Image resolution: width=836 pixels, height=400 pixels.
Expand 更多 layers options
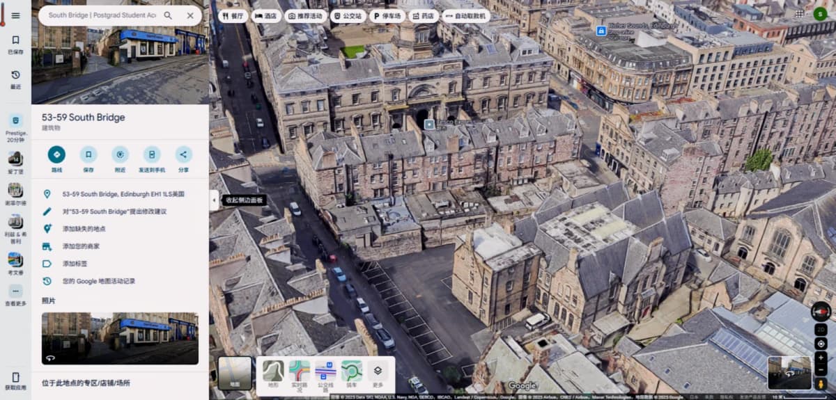point(378,374)
